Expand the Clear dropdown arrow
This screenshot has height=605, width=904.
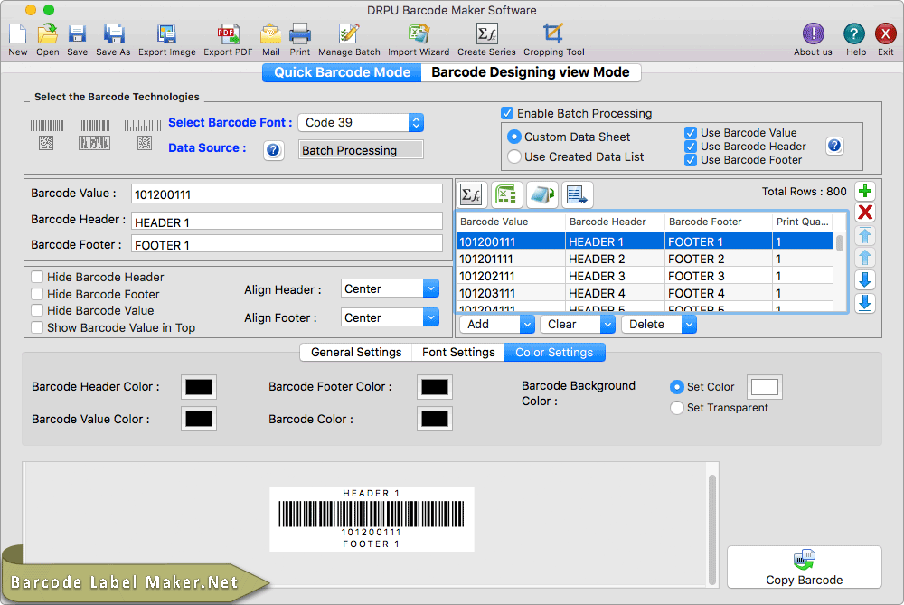607,324
